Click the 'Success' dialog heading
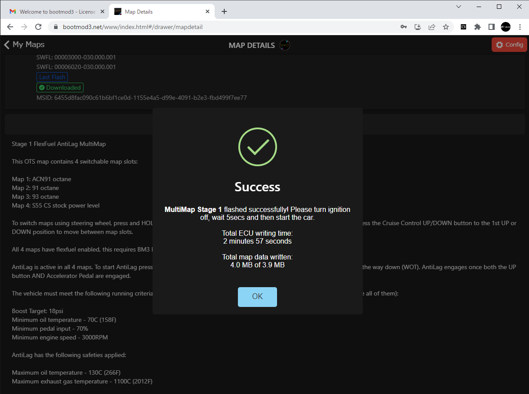The width and height of the screenshot is (529, 394). click(257, 187)
